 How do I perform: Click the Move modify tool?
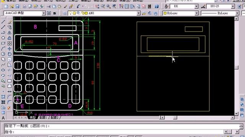point(10,49)
